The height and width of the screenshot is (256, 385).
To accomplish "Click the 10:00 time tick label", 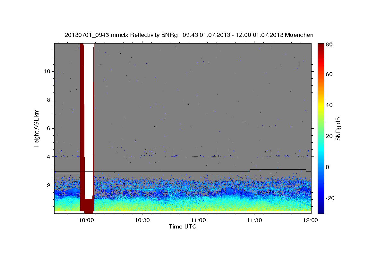I will pyautogui.click(x=86, y=220).
